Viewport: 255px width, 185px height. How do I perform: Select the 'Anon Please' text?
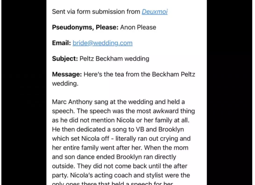click(x=138, y=27)
